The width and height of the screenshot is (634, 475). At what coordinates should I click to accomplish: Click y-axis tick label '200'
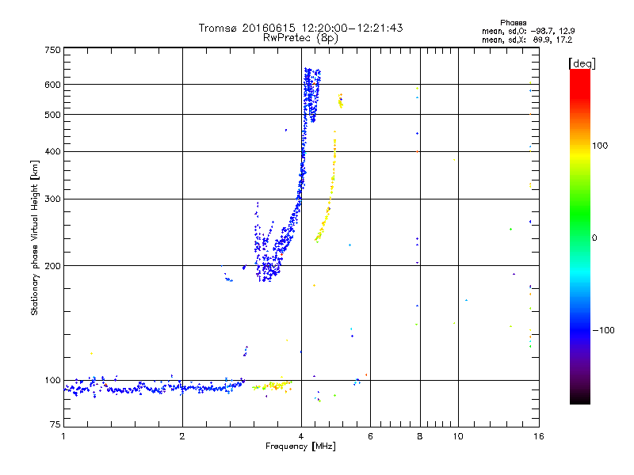click(x=52, y=266)
